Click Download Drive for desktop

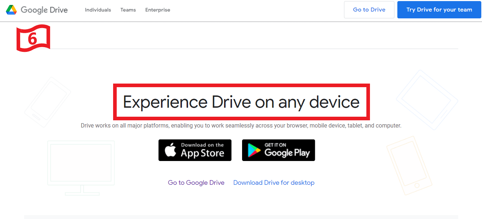pyautogui.click(x=274, y=183)
